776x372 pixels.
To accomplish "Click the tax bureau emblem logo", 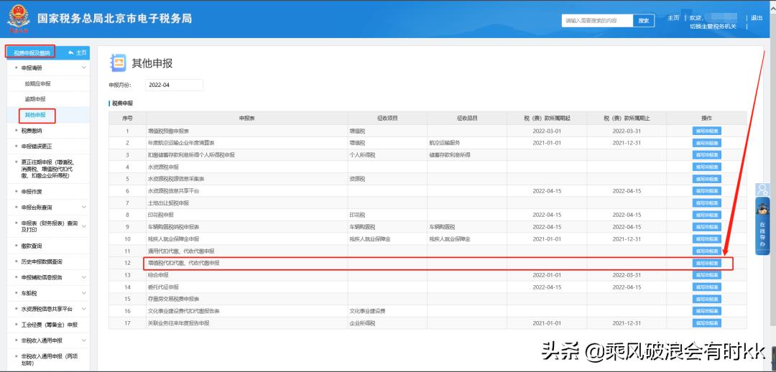I will [x=18, y=19].
